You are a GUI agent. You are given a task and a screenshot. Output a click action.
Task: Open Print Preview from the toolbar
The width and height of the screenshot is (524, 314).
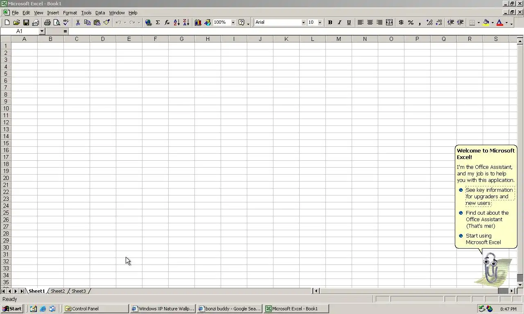56,22
